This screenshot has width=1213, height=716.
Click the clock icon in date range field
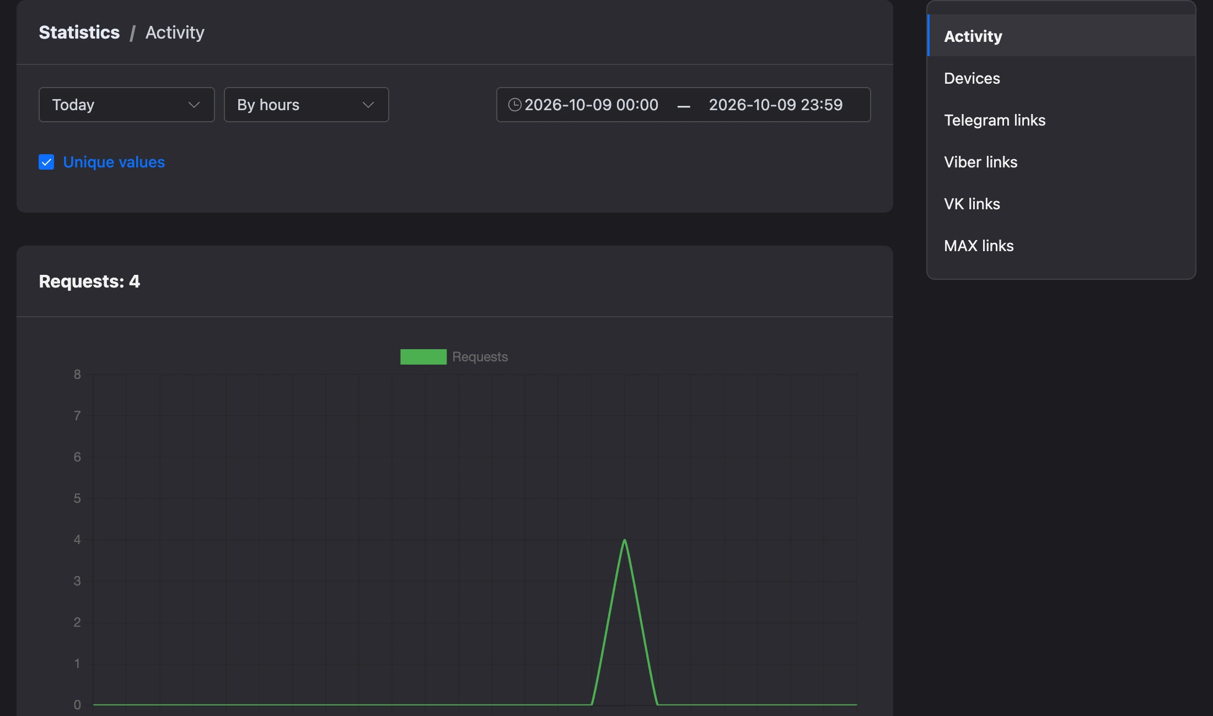point(514,105)
